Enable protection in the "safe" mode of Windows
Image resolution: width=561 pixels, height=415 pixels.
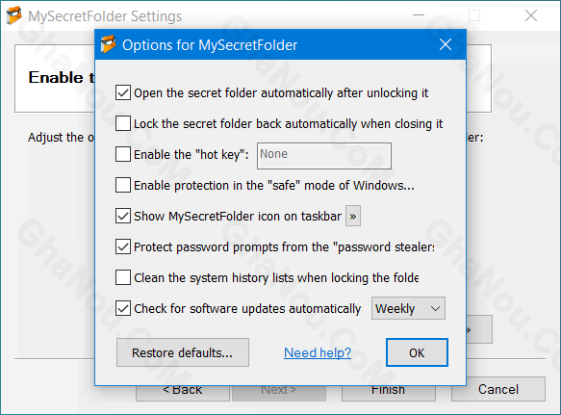click(123, 185)
